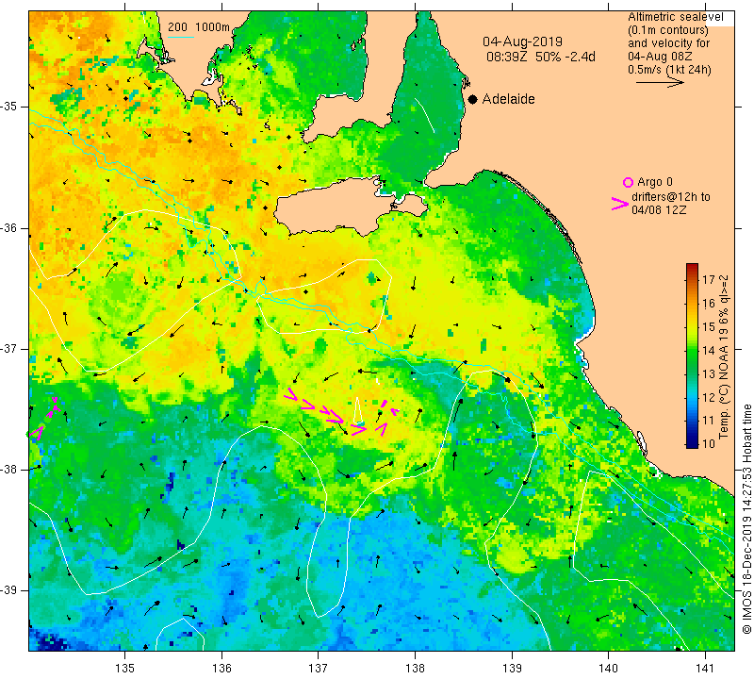
Task: Click the dark red top of temperature colorbar
Action: point(692,266)
